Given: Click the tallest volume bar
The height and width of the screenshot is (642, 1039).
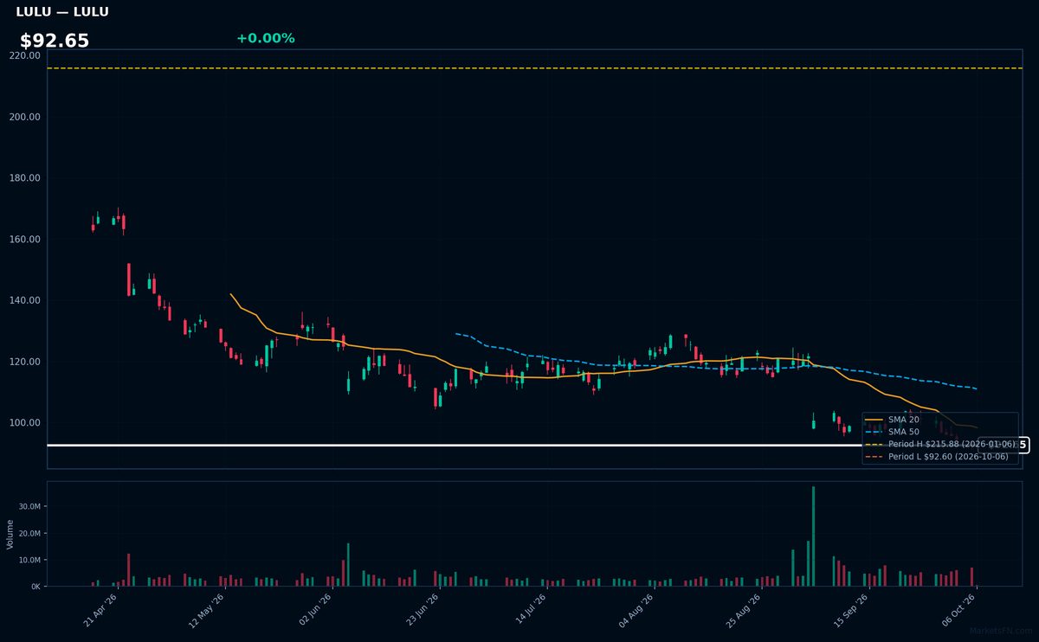Looking at the screenshot, I should click(813, 536).
